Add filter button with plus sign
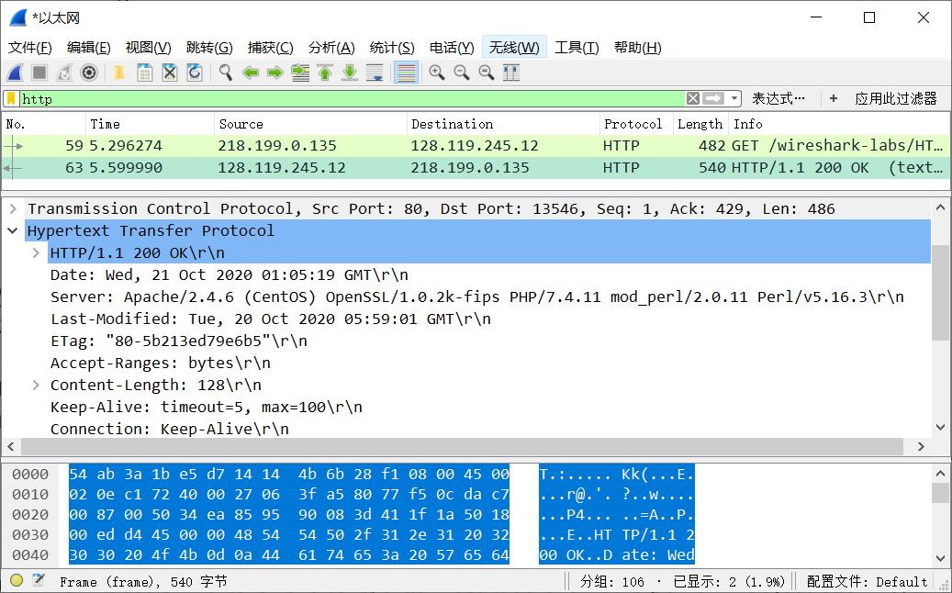This screenshot has width=952, height=593. 834,98
